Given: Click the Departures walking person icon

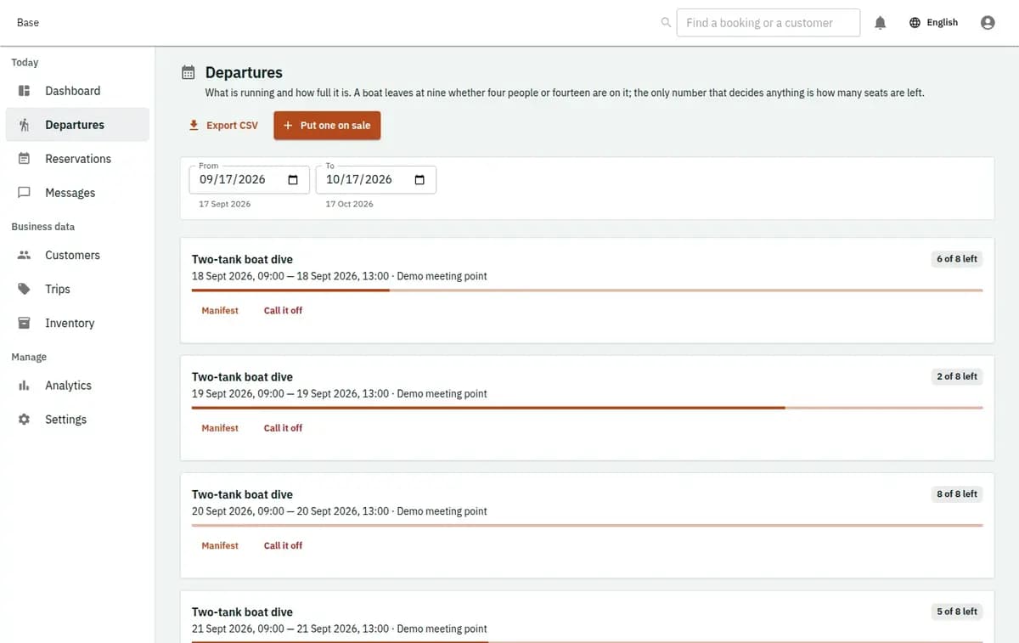Looking at the screenshot, I should [x=25, y=125].
